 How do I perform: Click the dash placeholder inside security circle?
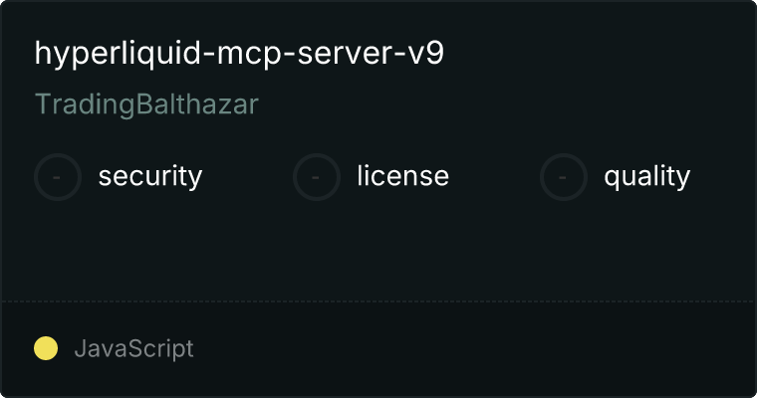click(x=57, y=177)
